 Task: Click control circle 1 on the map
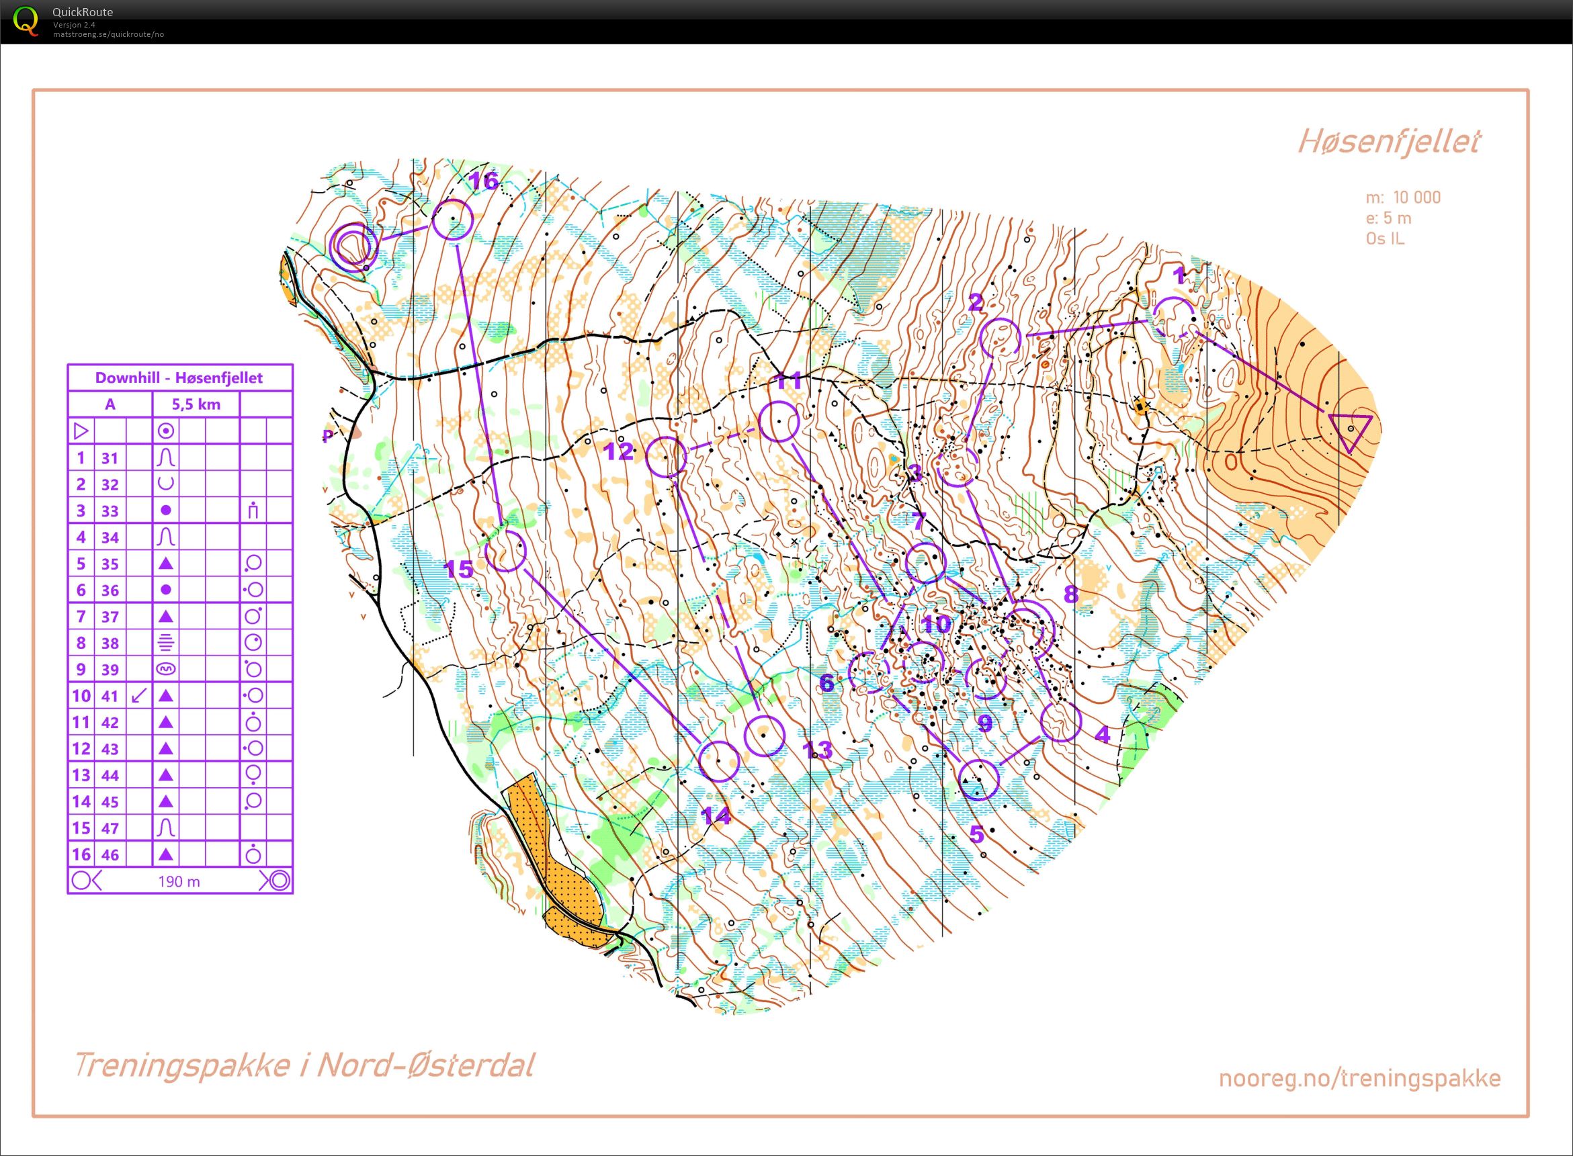pos(1174,318)
